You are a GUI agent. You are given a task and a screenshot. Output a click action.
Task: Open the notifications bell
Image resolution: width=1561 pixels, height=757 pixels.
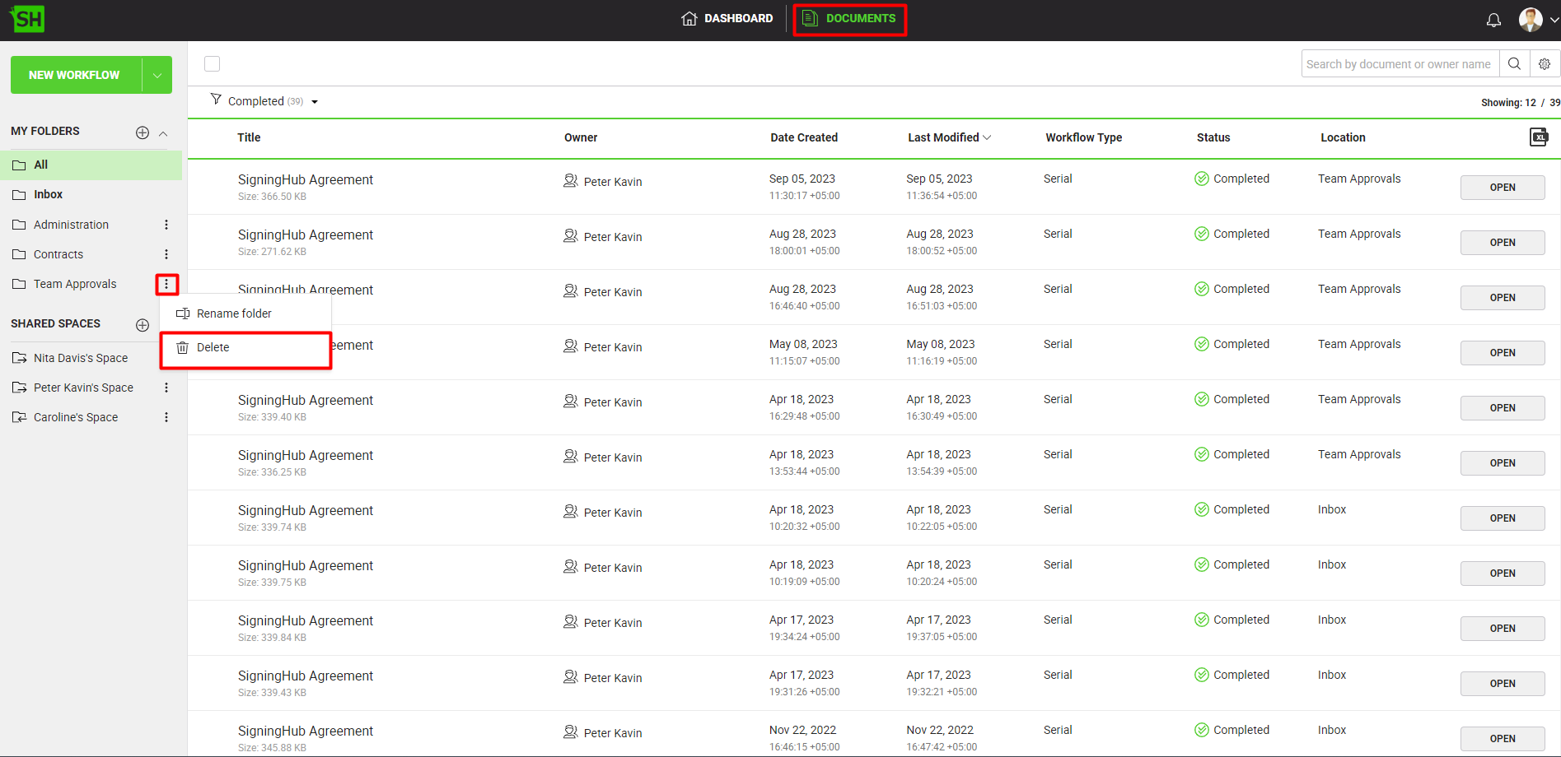pos(1493,20)
